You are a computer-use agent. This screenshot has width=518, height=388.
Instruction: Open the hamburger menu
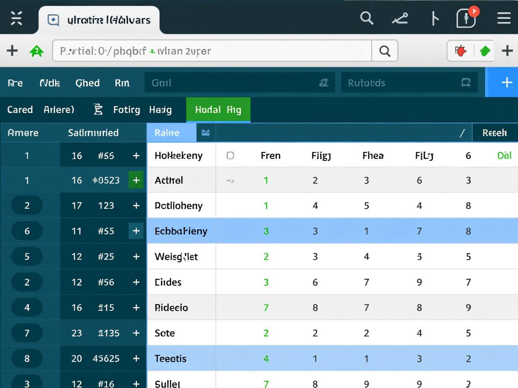click(x=504, y=18)
